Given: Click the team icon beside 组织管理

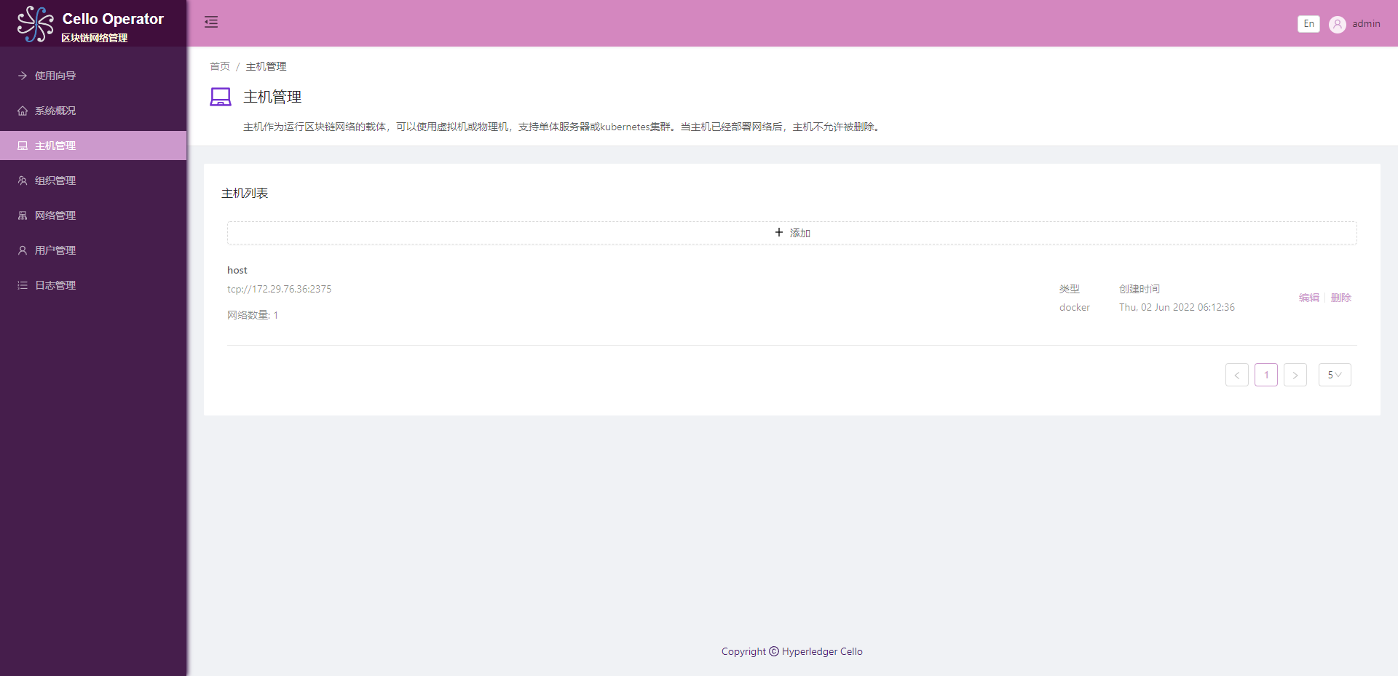Looking at the screenshot, I should (x=23, y=180).
